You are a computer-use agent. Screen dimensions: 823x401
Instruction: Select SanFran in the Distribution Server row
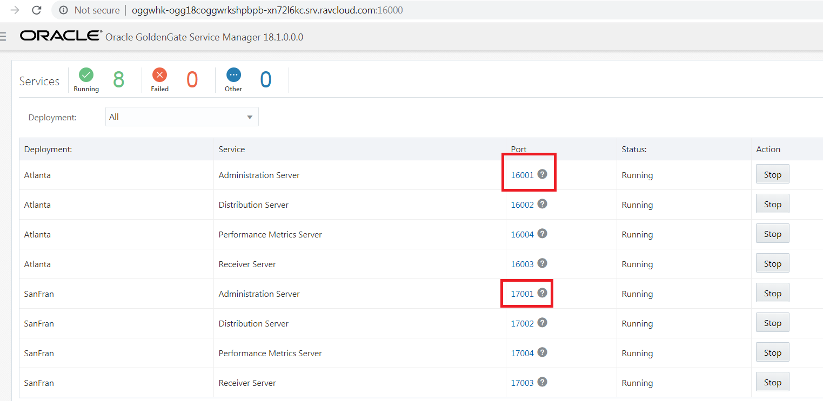pos(39,324)
